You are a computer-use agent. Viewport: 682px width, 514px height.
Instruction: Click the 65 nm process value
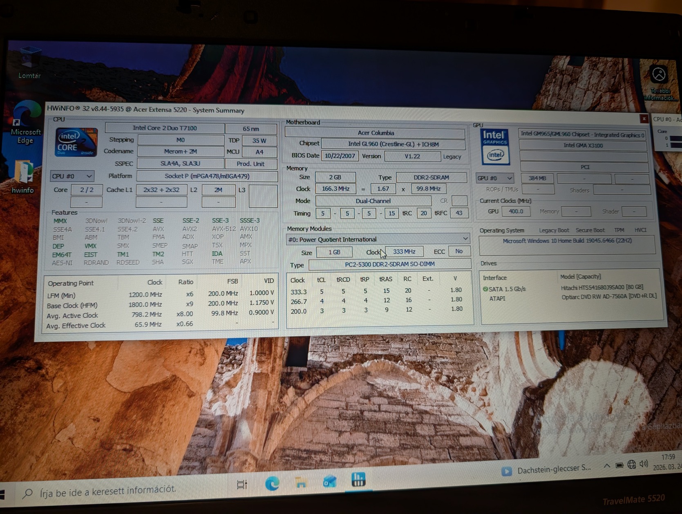pyautogui.click(x=251, y=129)
